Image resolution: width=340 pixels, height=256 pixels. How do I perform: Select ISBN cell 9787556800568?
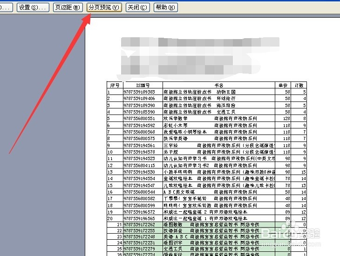click(x=143, y=132)
